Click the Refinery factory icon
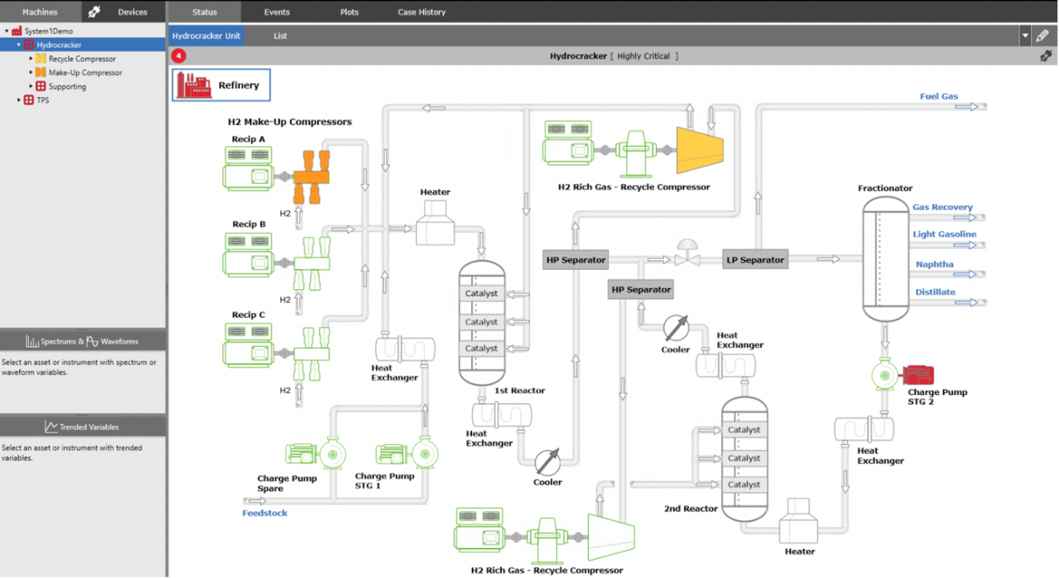The width and height of the screenshot is (1059, 578). tap(194, 85)
